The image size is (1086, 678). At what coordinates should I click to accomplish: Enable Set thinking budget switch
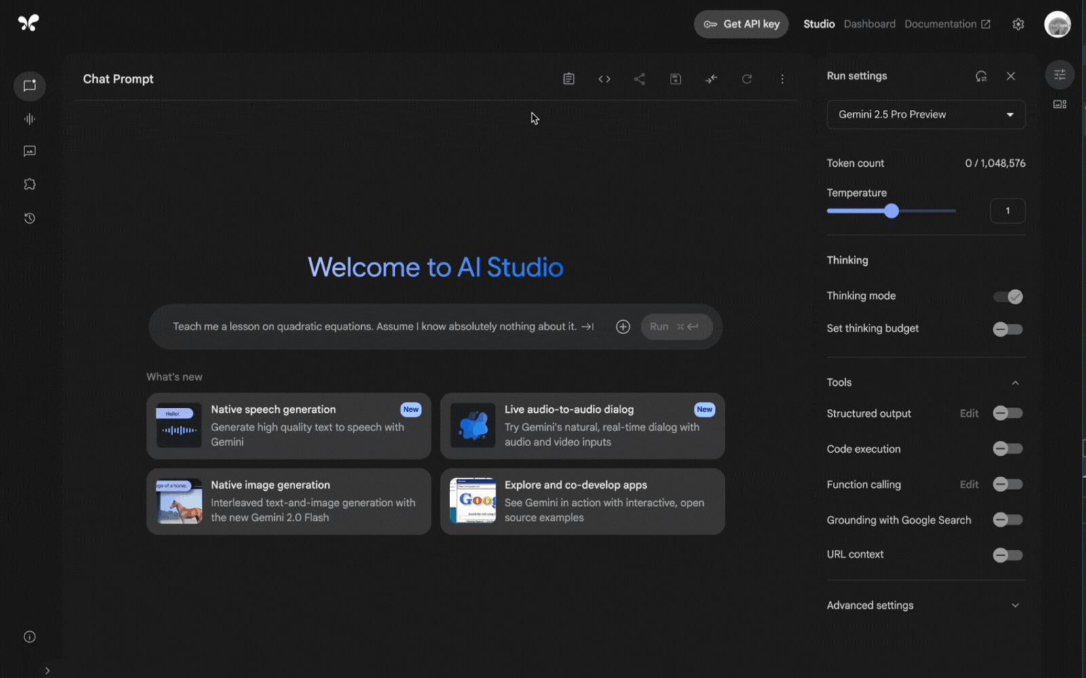click(x=1008, y=330)
